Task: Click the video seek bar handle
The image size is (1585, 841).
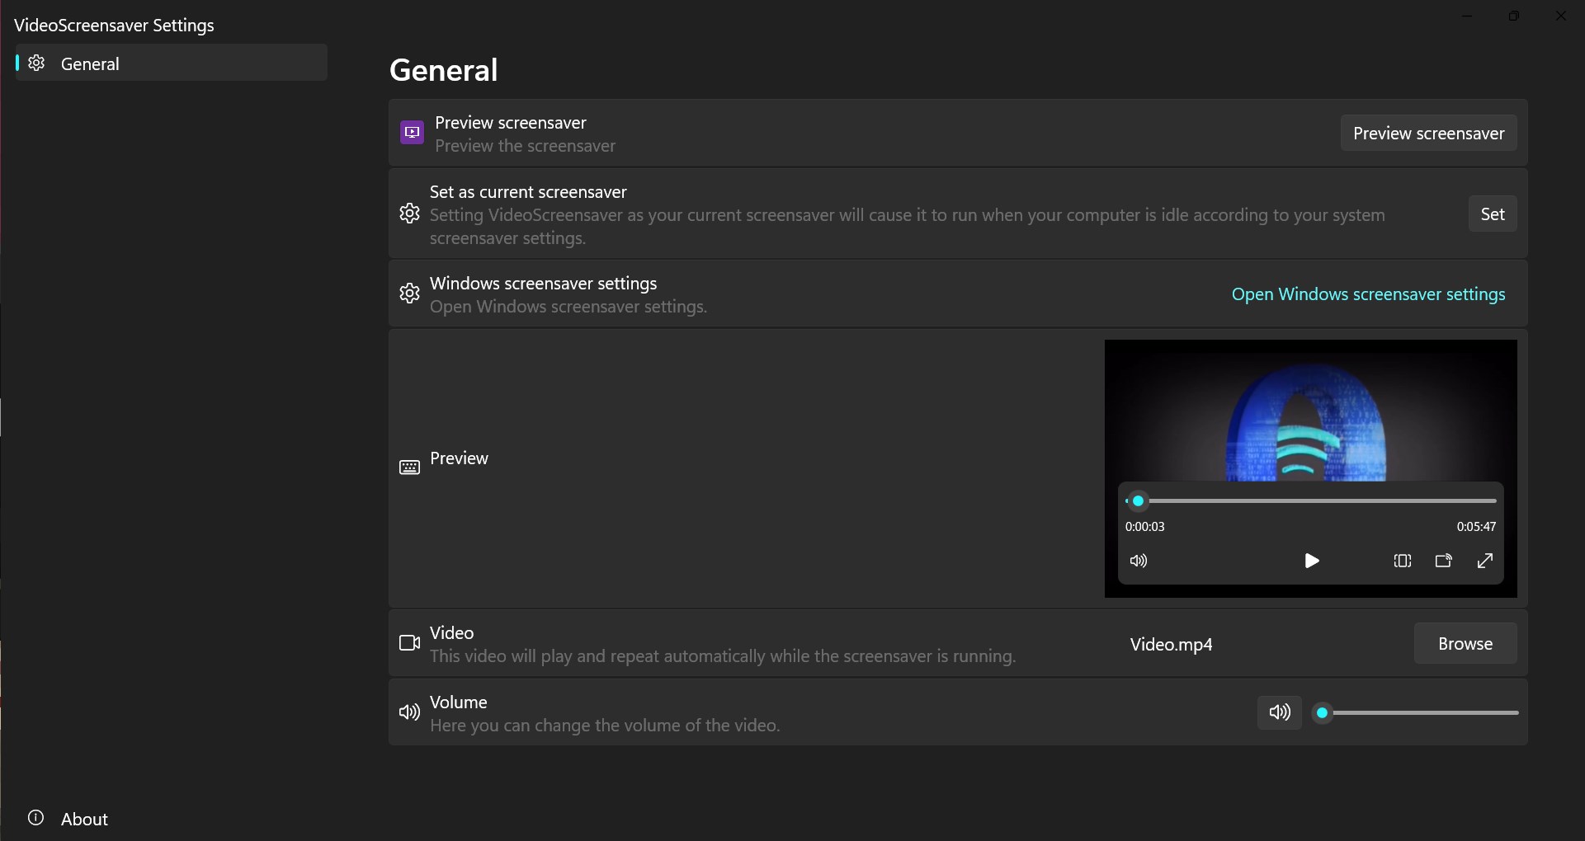Action: coord(1138,500)
